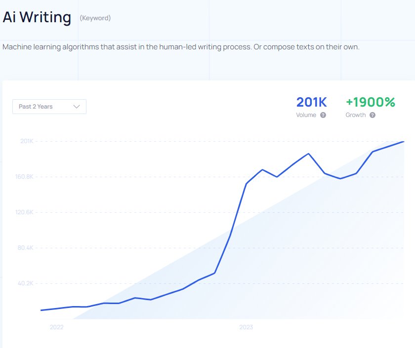Viewport: 415px width, 348px height.
Task: Click the trend line's leftmost starting point
Action: (x=41, y=310)
